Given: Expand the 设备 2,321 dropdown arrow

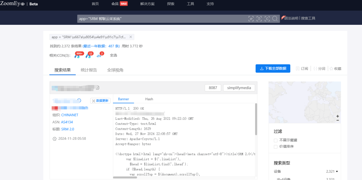Looking at the screenshot, I should click(337, 172).
